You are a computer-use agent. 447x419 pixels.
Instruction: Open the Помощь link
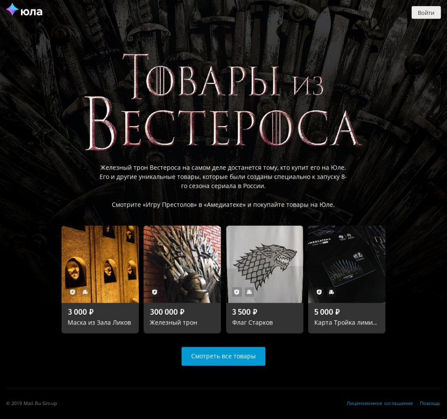tap(430, 403)
